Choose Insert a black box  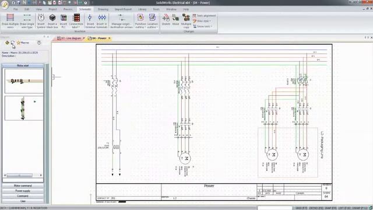[x=52, y=21]
